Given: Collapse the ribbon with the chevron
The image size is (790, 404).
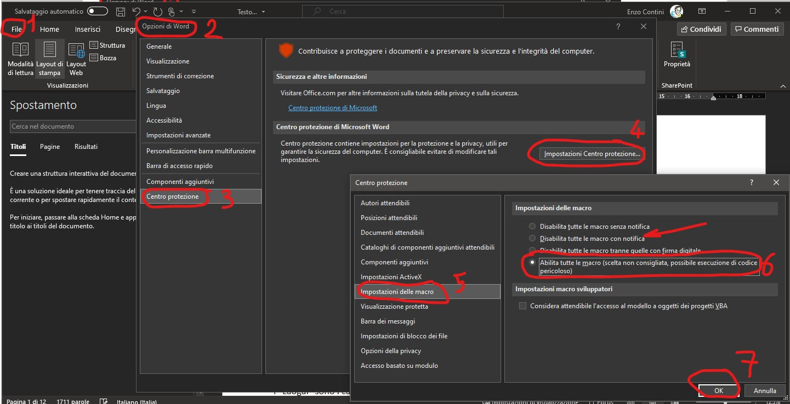Looking at the screenshot, I should 781,86.
